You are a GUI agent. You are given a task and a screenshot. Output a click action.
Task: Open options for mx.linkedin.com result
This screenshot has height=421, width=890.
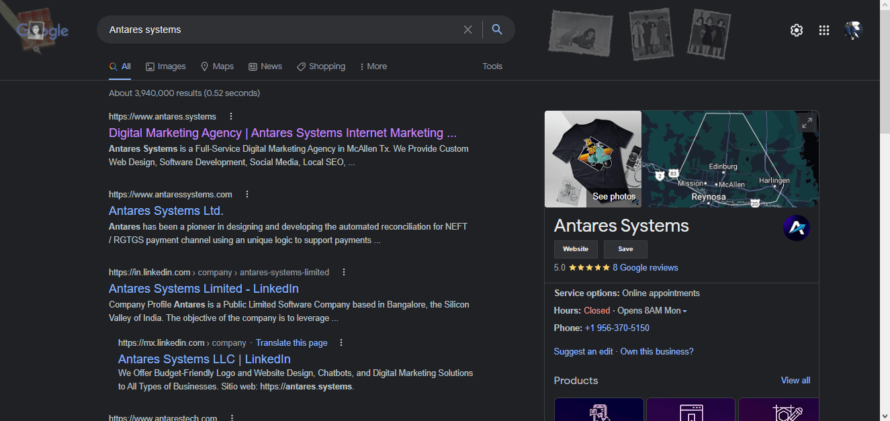[341, 342]
